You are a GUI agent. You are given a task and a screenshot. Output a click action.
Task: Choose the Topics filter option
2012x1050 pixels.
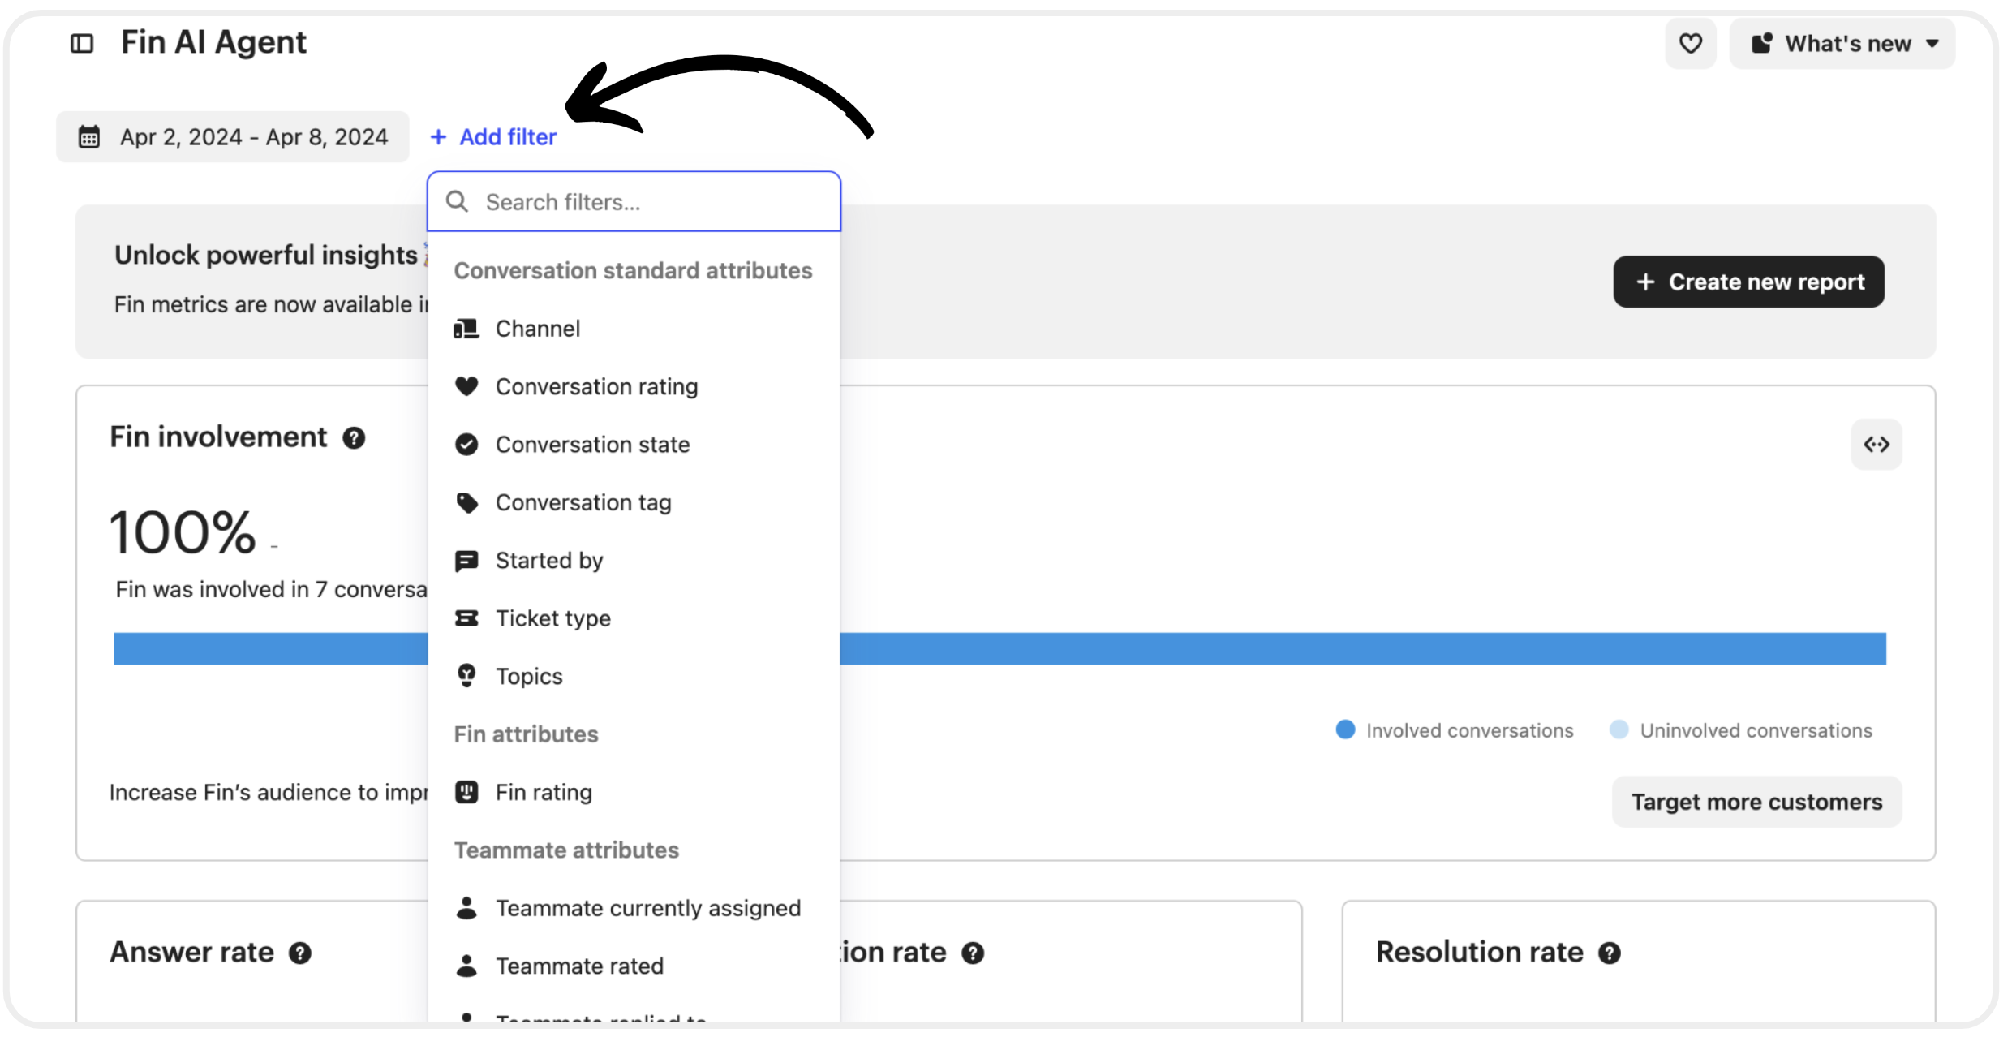tap(634, 676)
